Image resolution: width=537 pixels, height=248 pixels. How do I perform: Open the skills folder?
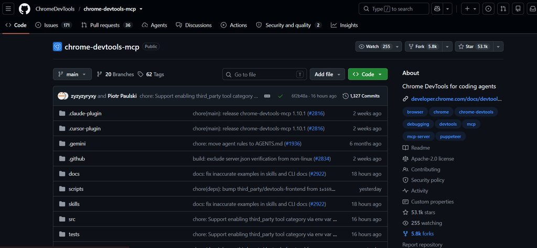pyautogui.click(x=74, y=204)
